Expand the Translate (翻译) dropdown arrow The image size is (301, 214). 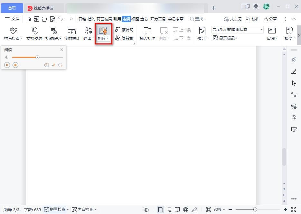pyautogui.click(x=93, y=38)
